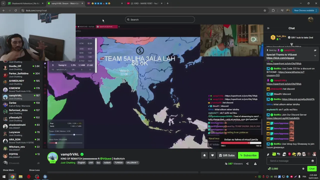Select the green cat emote
This screenshot has height=180, width=320.
coord(274,154)
